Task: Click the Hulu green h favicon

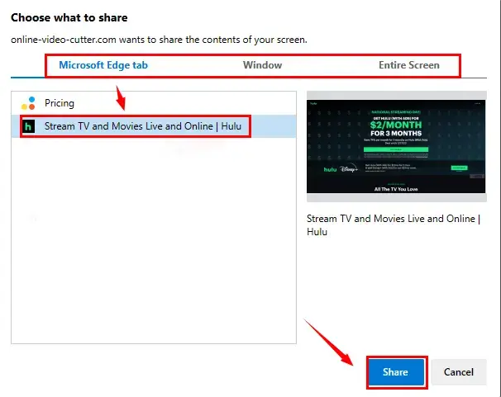Action: click(28, 126)
